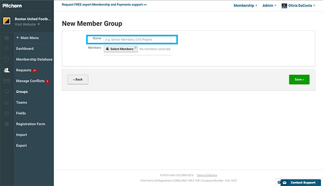Go back to Main Menu

tap(27, 38)
